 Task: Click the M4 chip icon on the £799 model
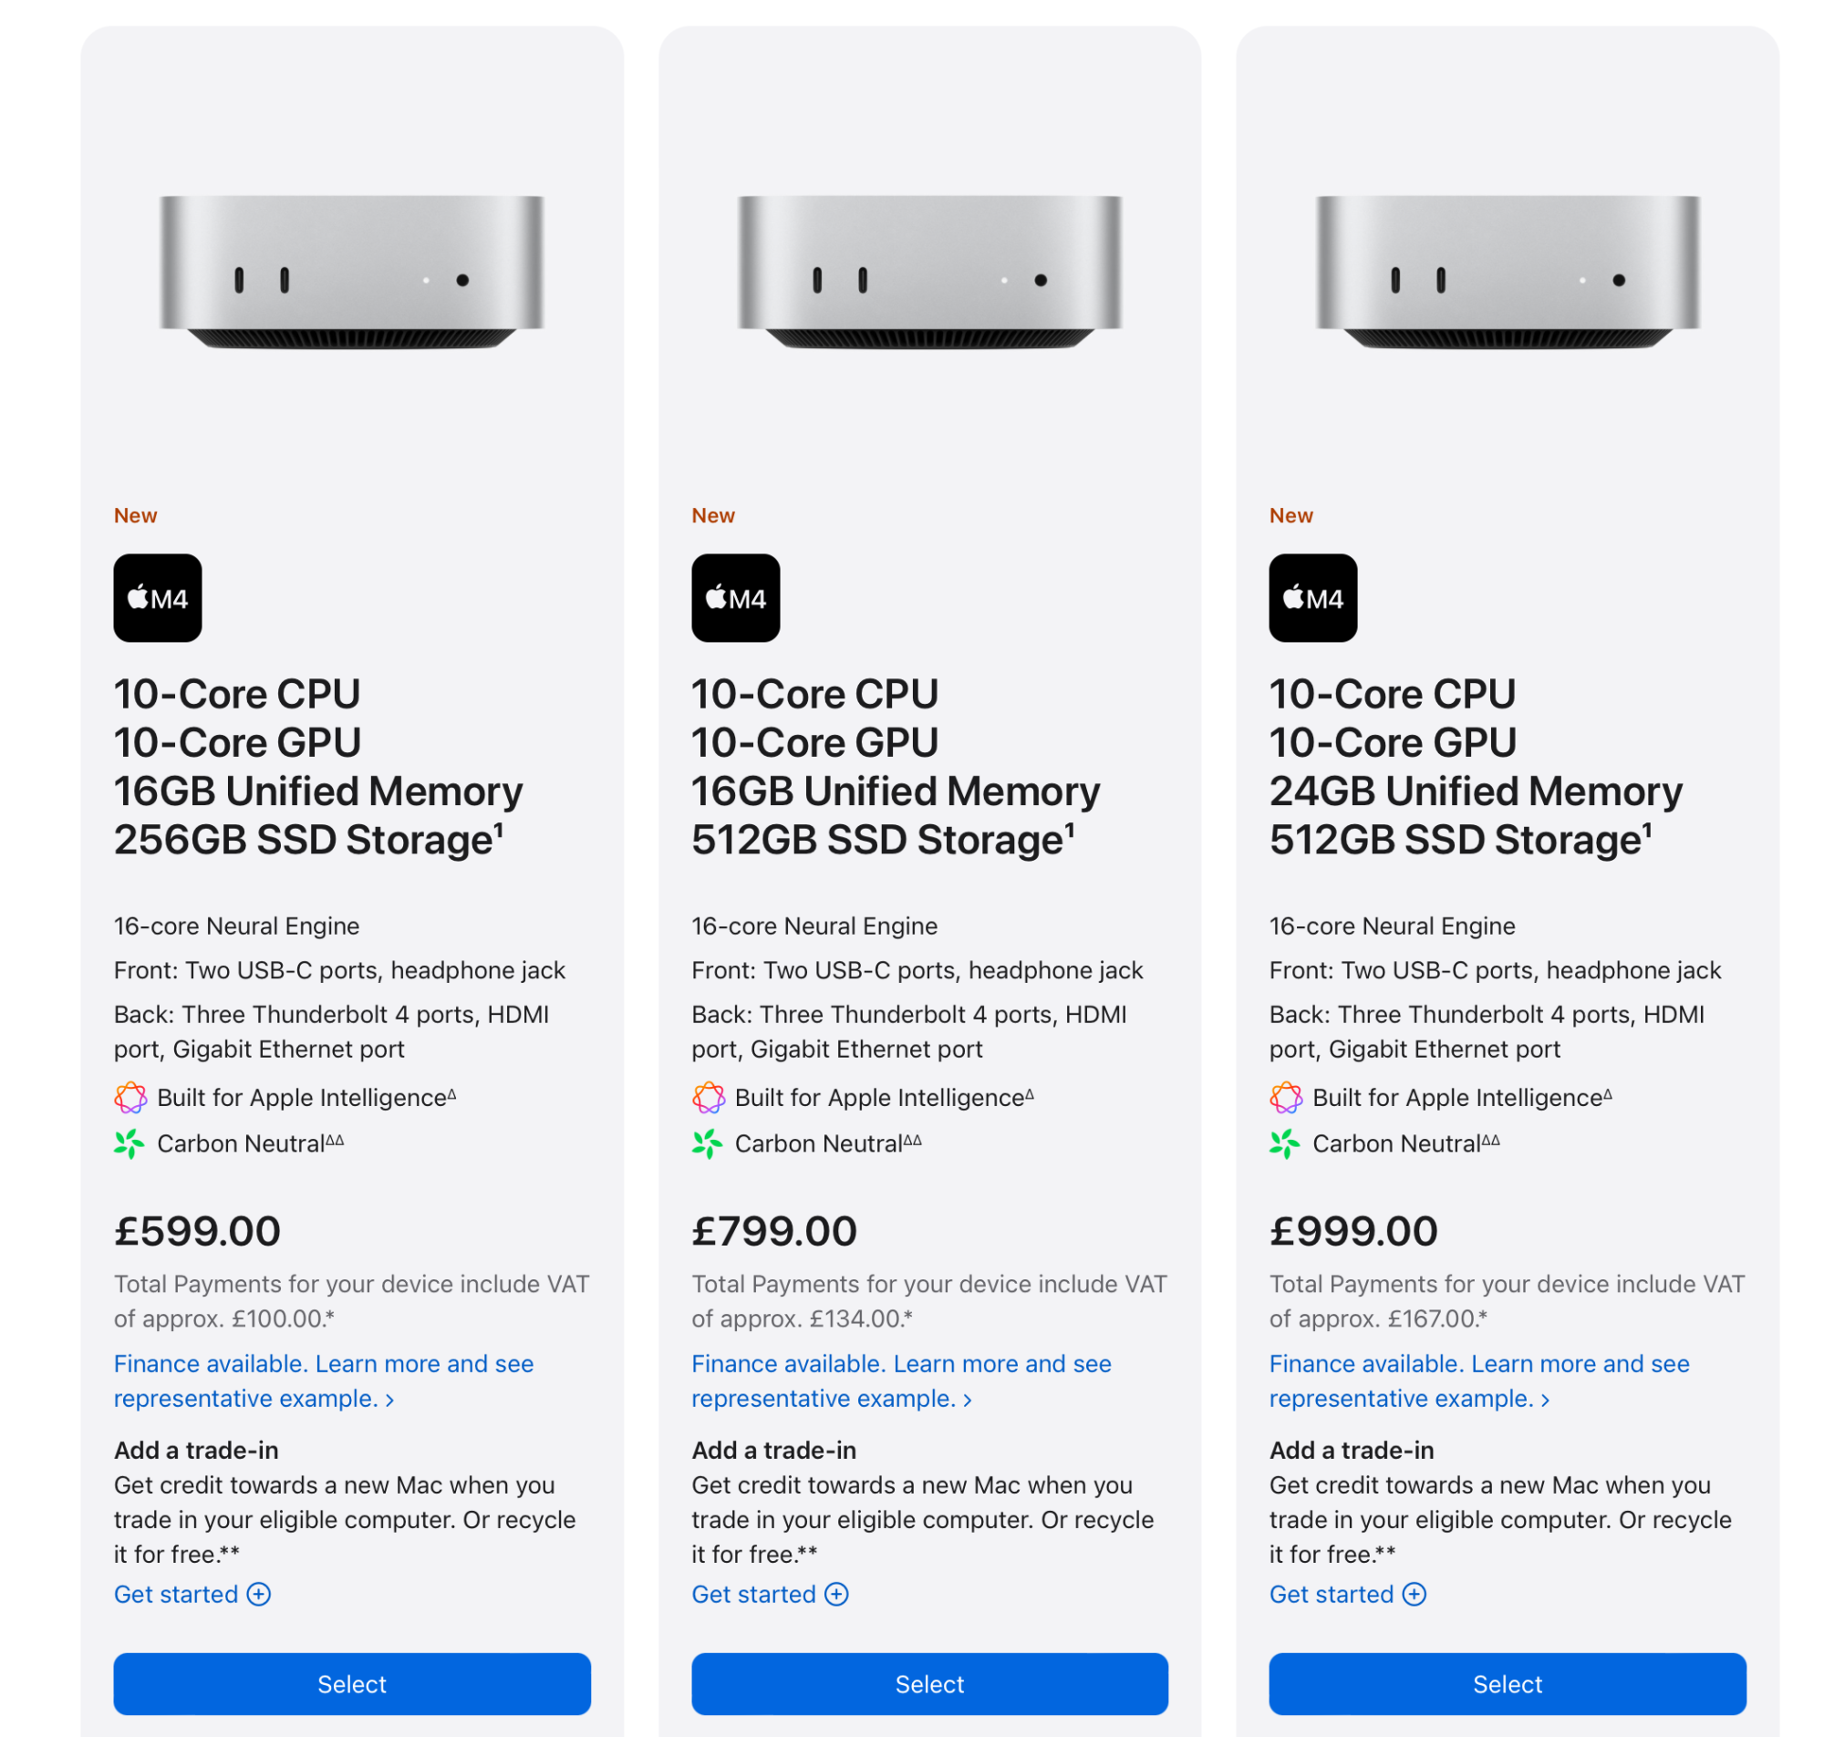pos(735,598)
